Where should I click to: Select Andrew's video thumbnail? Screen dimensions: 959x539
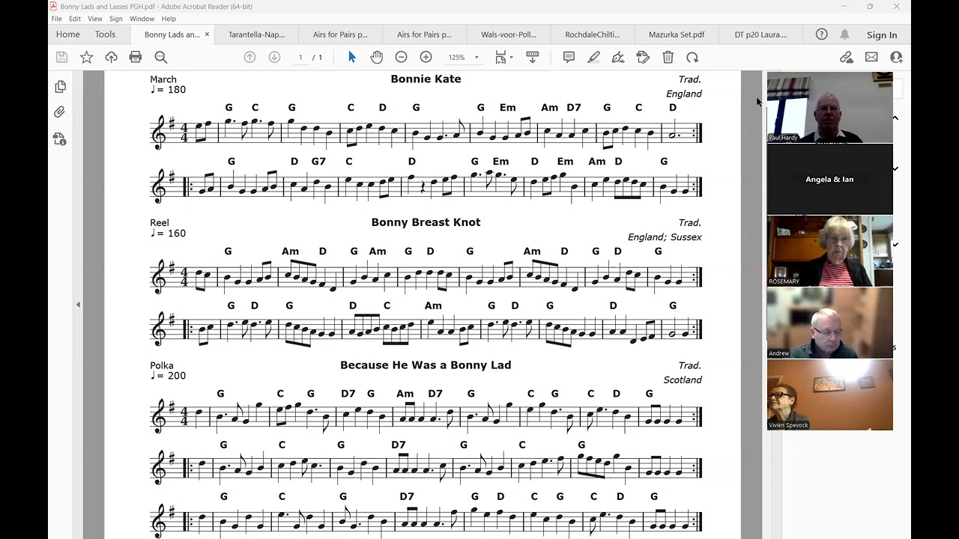point(829,323)
